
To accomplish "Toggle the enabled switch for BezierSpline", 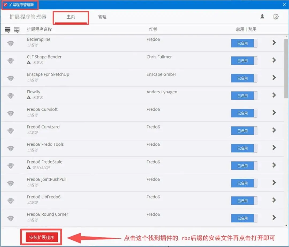I will (x=244, y=43).
